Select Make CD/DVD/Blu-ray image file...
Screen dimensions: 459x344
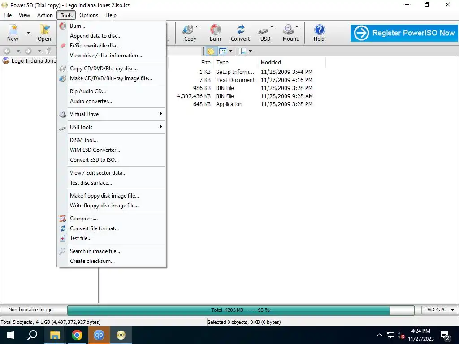click(x=112, y=78)
